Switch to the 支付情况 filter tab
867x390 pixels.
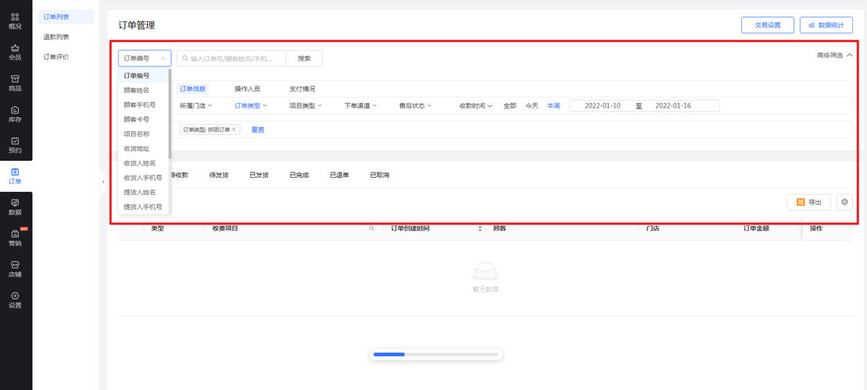[302, 88]
